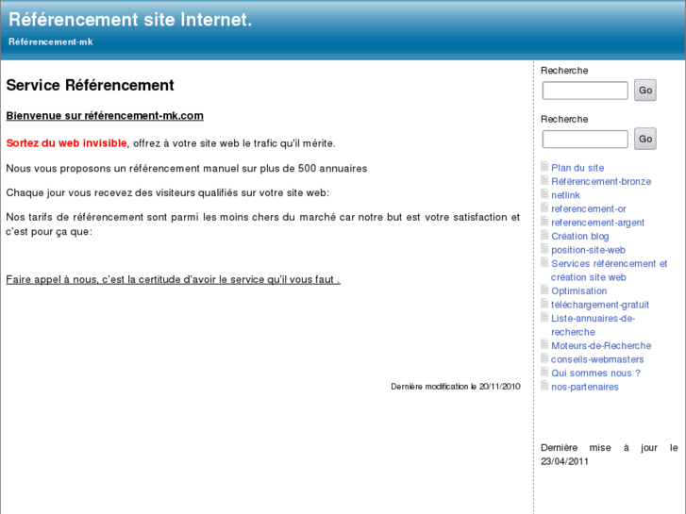
Task: Click page icon beside Qui sommes nous ?
Action: coord(544,372)
